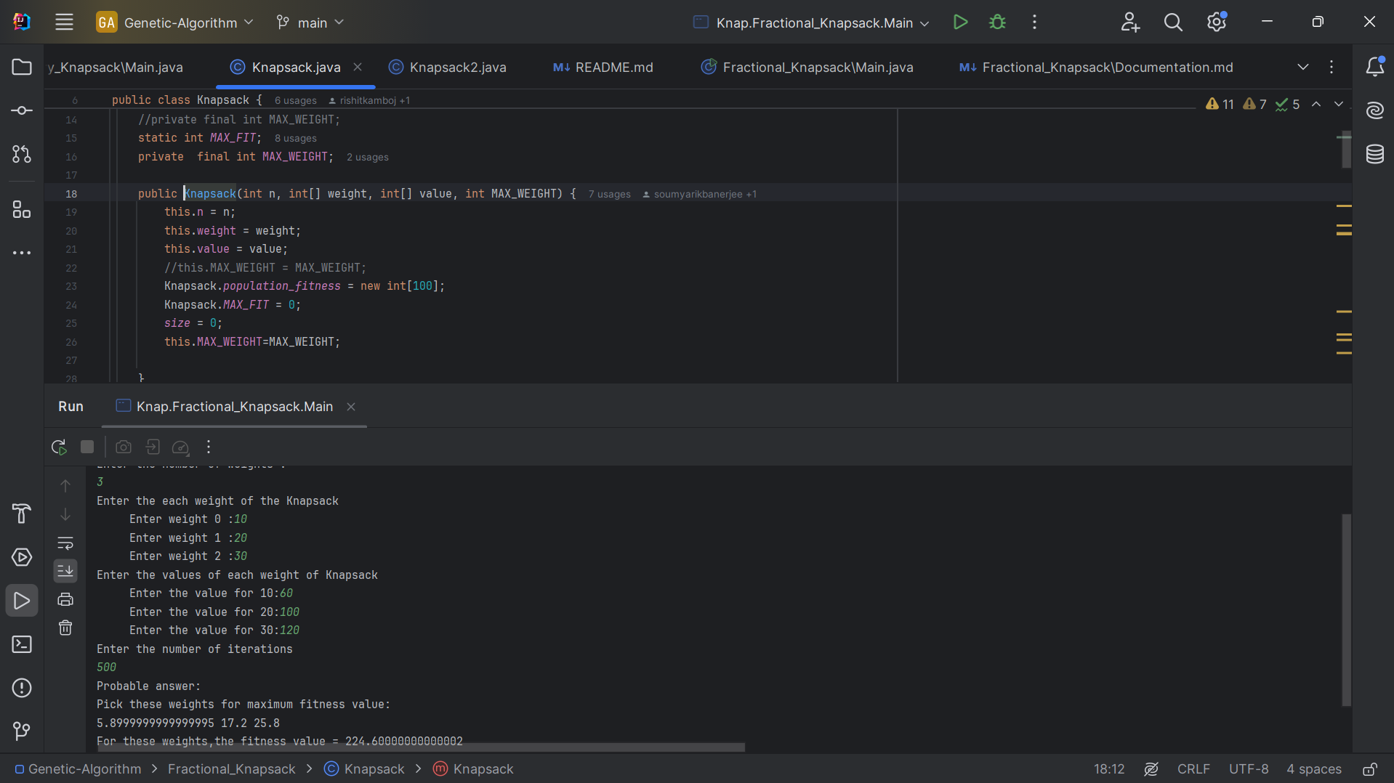Open the Run tool window
The height and width of the screenshot is (783, 1394).
coord(22,601)
